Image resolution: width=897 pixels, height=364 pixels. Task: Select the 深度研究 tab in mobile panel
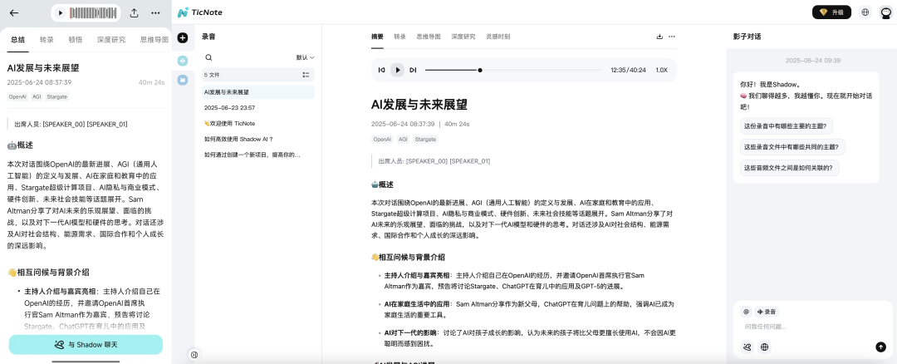(111, 40)
